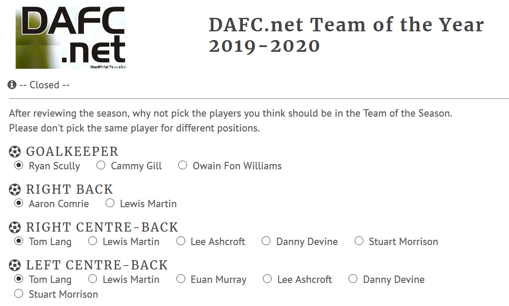Click the DAFC.net logo image
Image resolution: width=509 pixels, height=306 pixels.
pos(71,37)
